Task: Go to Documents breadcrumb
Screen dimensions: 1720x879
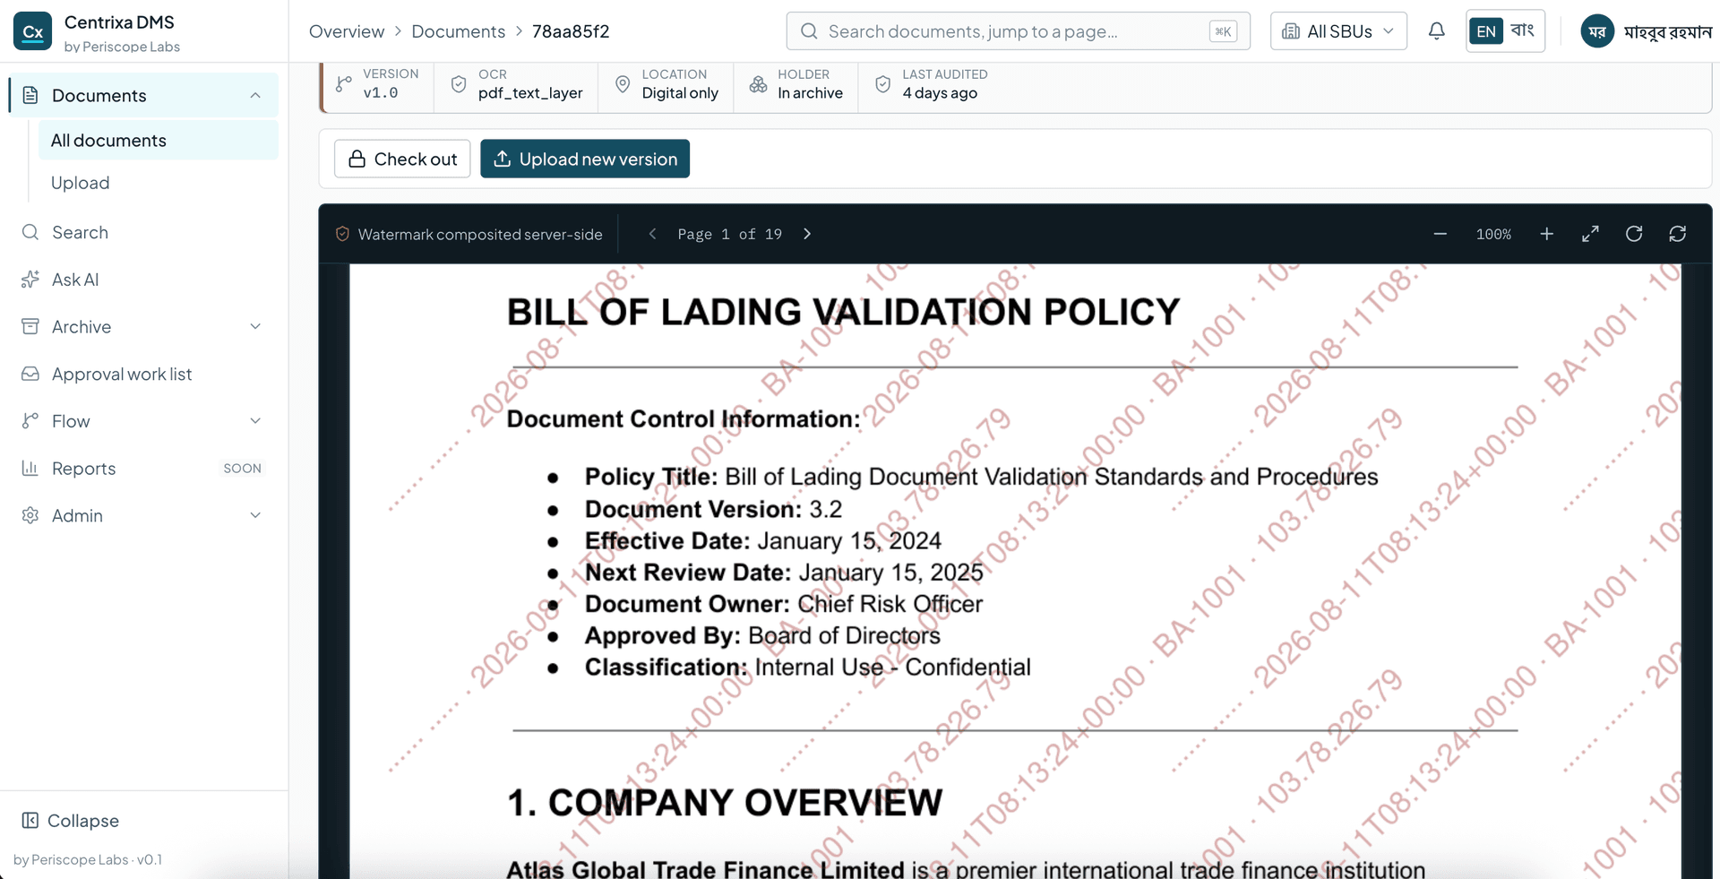Action: coord(458,31)
